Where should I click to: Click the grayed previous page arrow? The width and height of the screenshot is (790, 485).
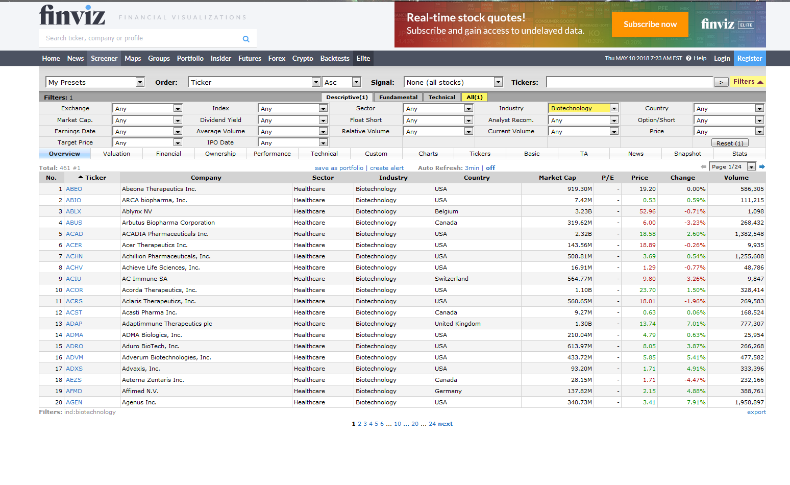coord(704,167)
